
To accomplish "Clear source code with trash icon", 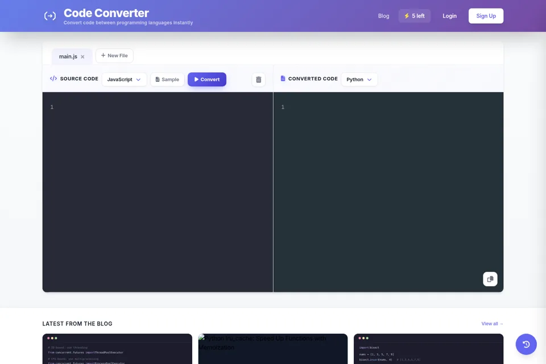I will pyautogui.click(x=258, y=80).
